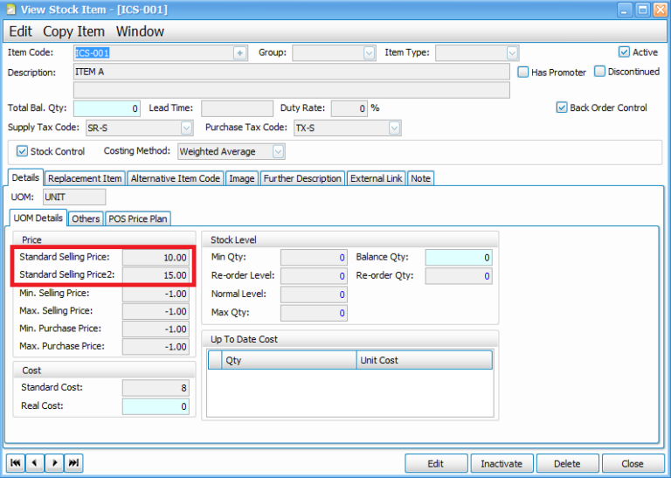Jump to the last stock item record
This screenshot has width=671, height=478.
point(73,463)
